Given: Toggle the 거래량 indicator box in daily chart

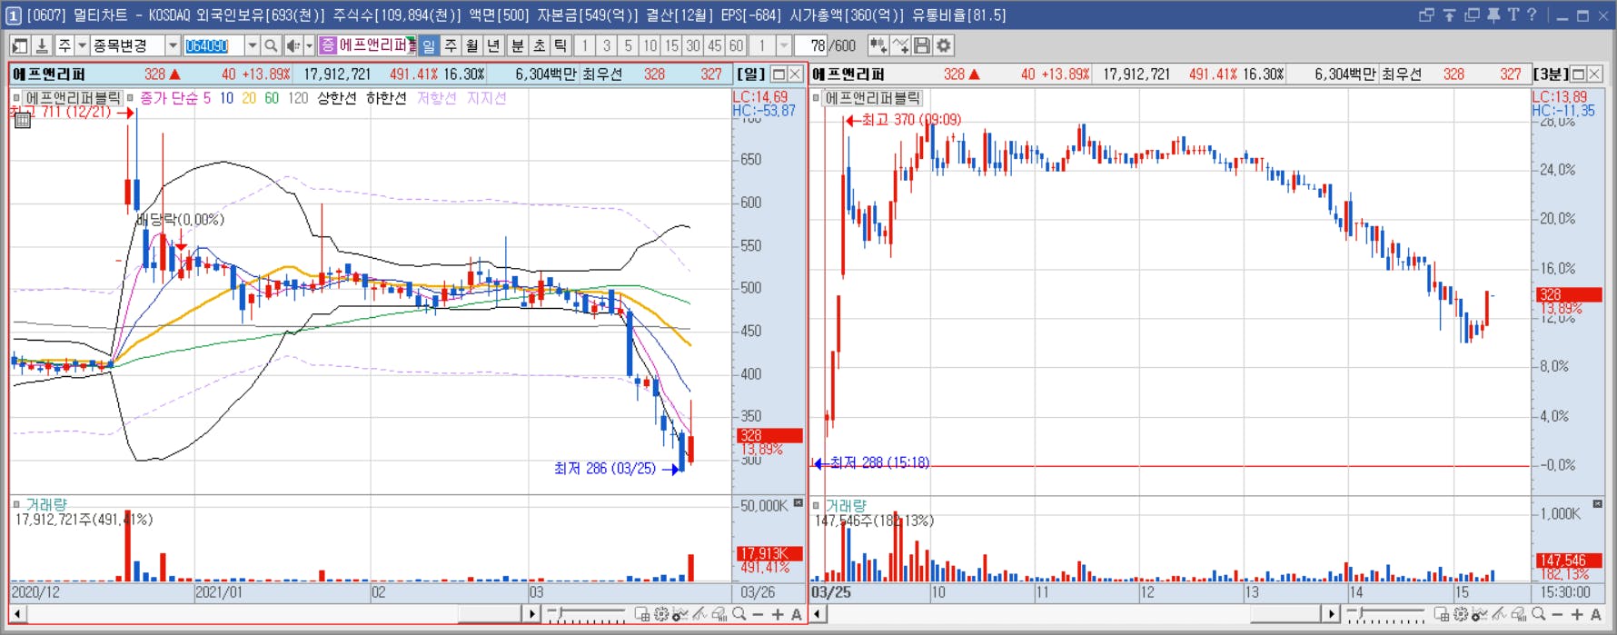Looking at the screenshot, I should click(x=16, y=504).
